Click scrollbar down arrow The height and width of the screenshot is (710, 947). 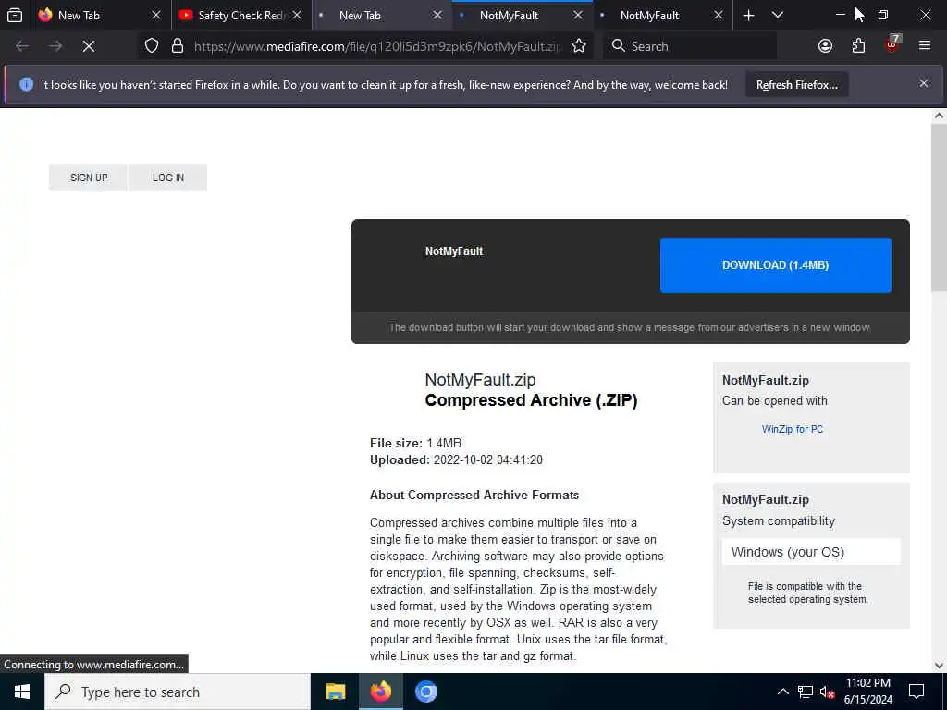(x=939, y=666)
